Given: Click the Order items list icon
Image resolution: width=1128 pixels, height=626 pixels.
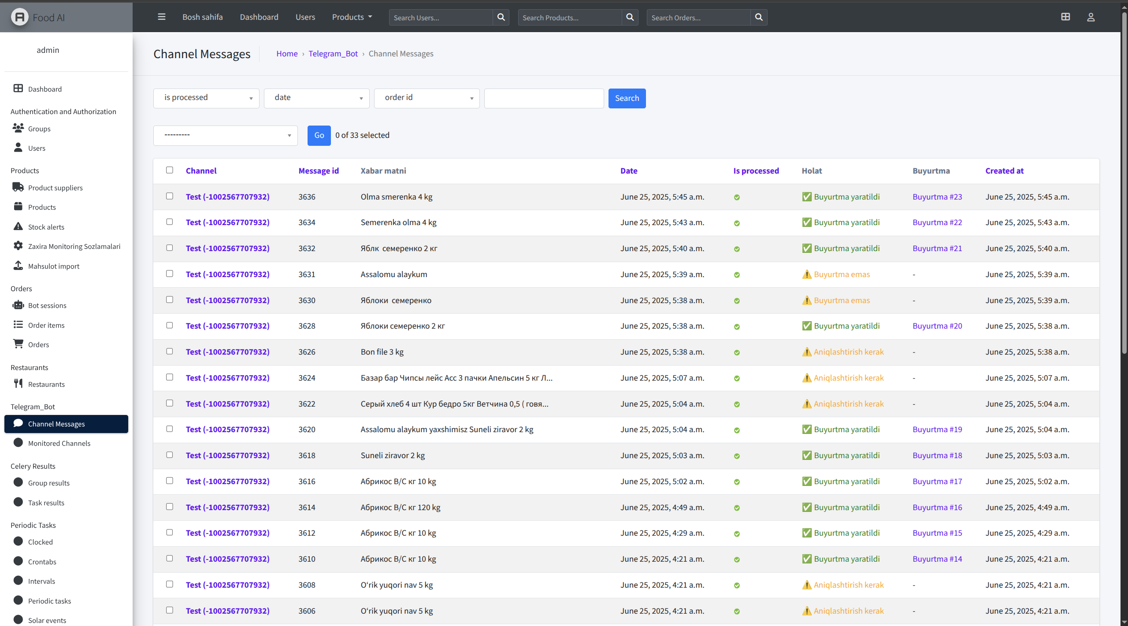Looking at the screenshot, I should [x=18, y=325].
